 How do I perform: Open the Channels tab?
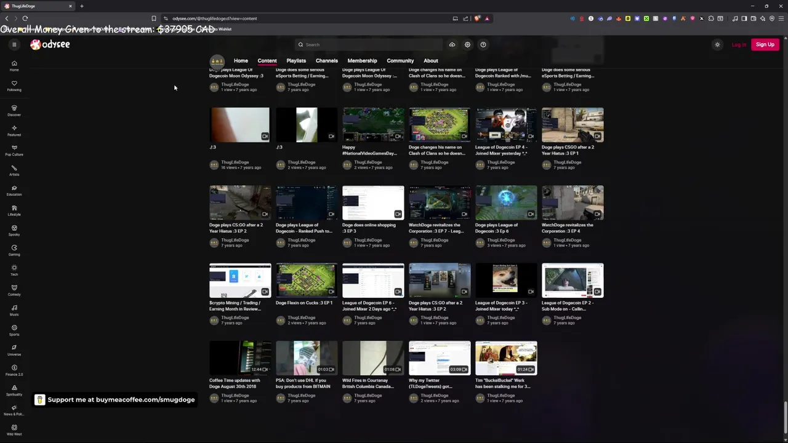tap(327, 61)
